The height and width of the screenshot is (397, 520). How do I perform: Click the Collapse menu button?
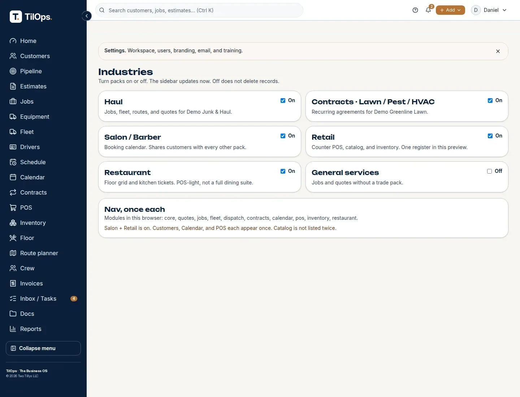coord(43,348)
